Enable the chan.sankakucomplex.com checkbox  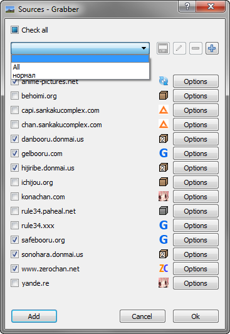coord(14,125)
